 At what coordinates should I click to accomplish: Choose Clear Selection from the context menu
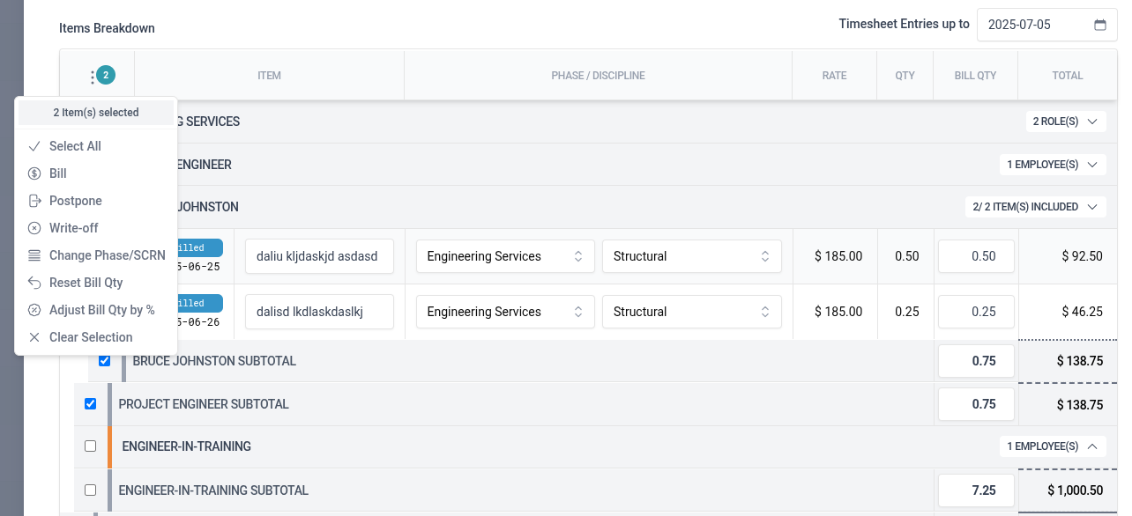tap(90, 337)
